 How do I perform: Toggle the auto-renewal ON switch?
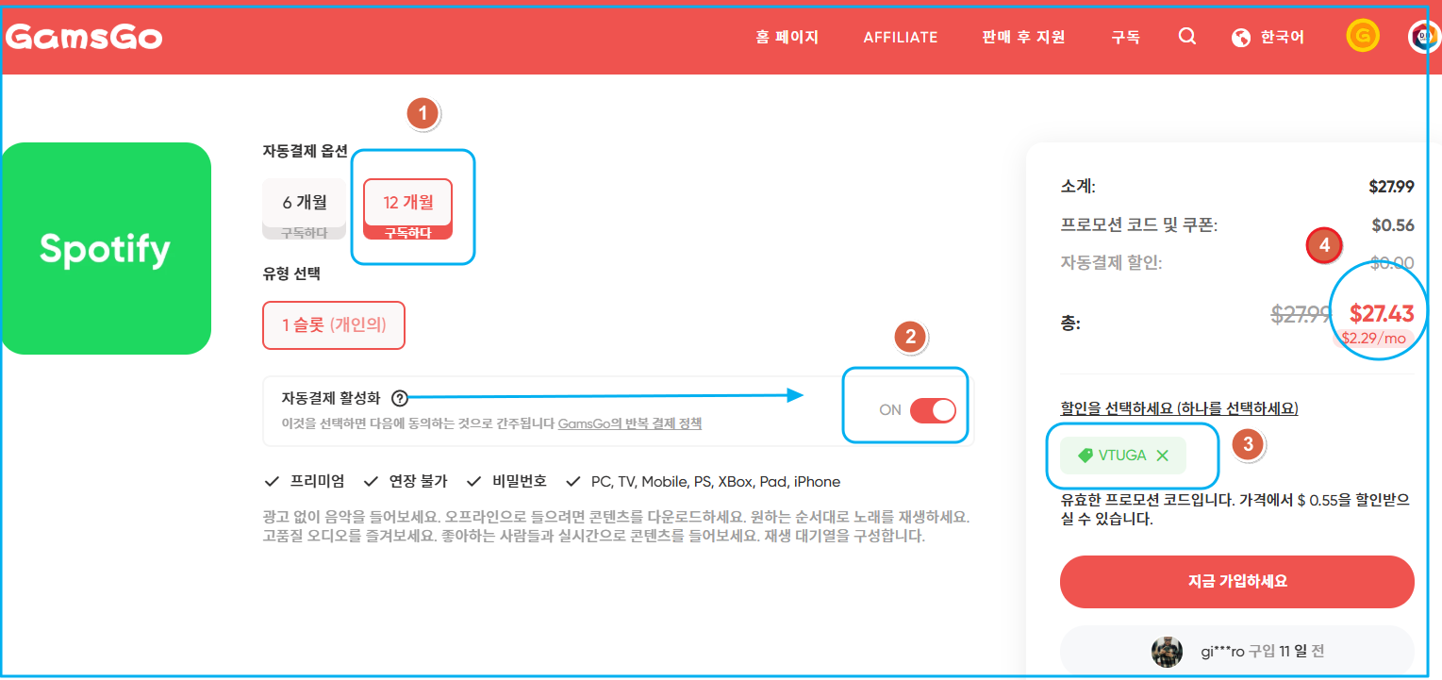pyautogui.click(x=933, y=410)
